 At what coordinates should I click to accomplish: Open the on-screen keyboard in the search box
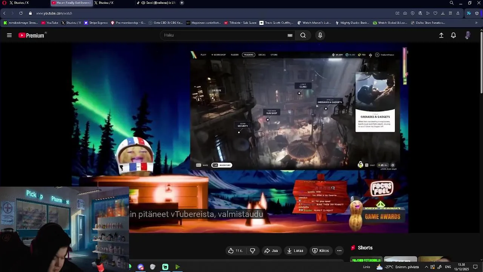click(290, 35)
